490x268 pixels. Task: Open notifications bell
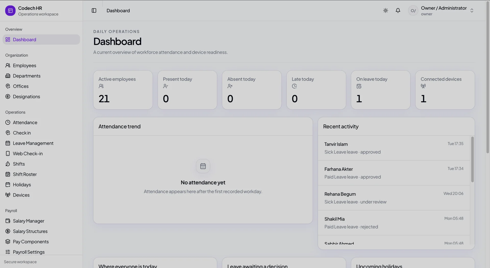point(398,11)
